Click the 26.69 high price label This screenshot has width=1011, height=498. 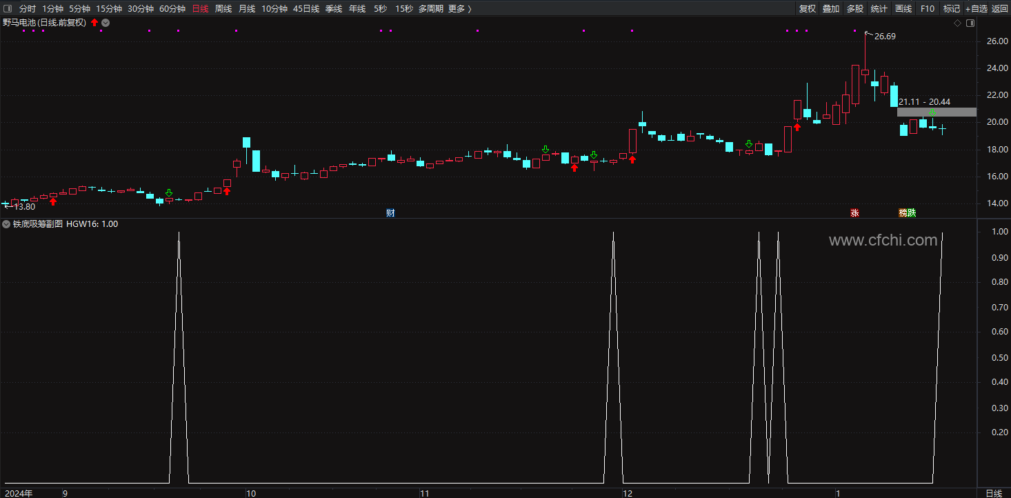885,37
